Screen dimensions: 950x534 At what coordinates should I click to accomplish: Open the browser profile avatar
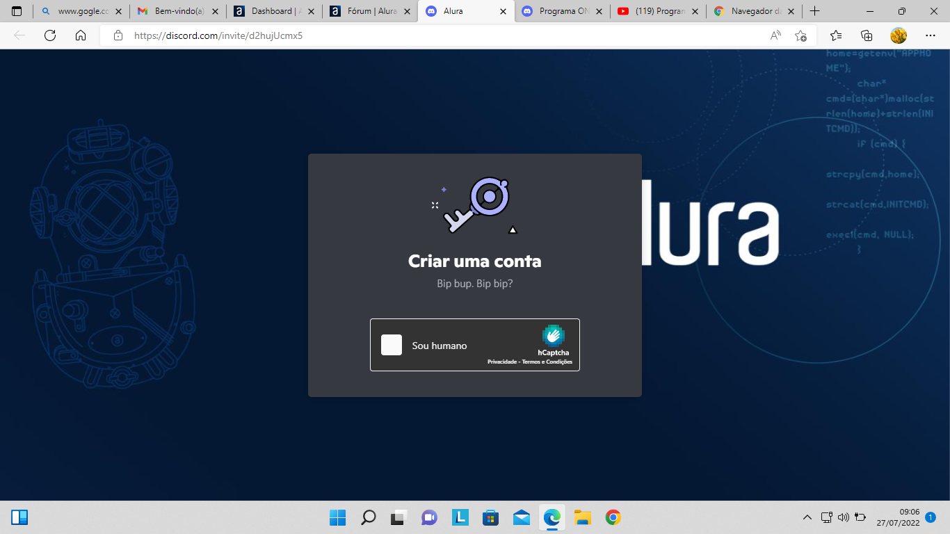click(x=899, y=35)
